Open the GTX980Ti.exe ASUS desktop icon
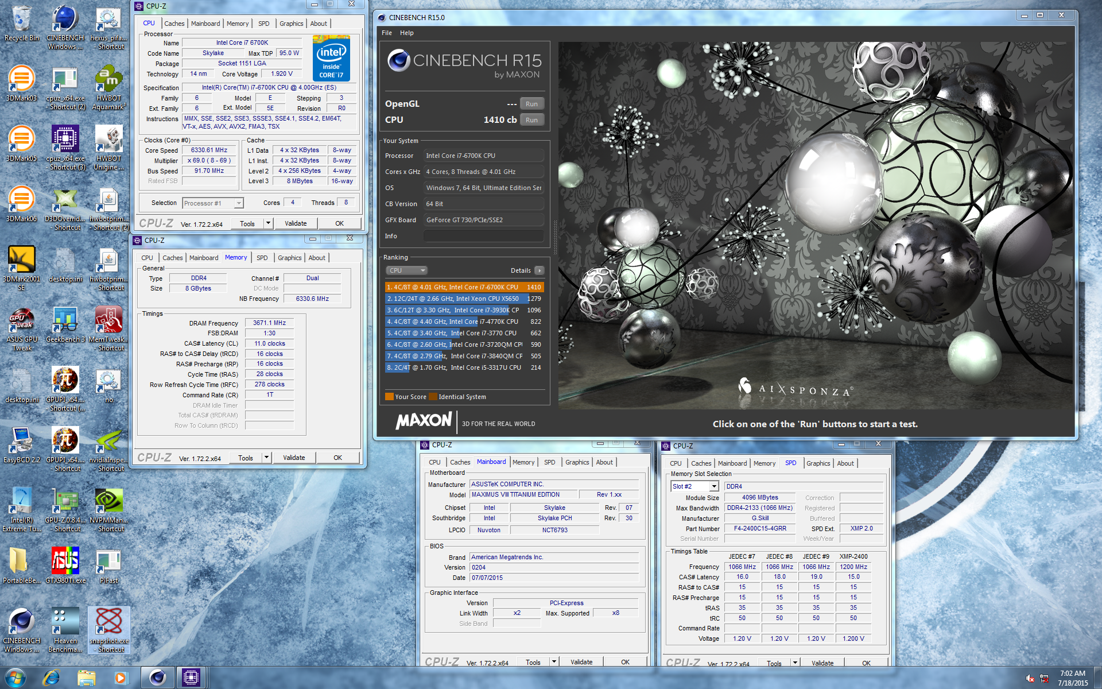 pos(65,566)
